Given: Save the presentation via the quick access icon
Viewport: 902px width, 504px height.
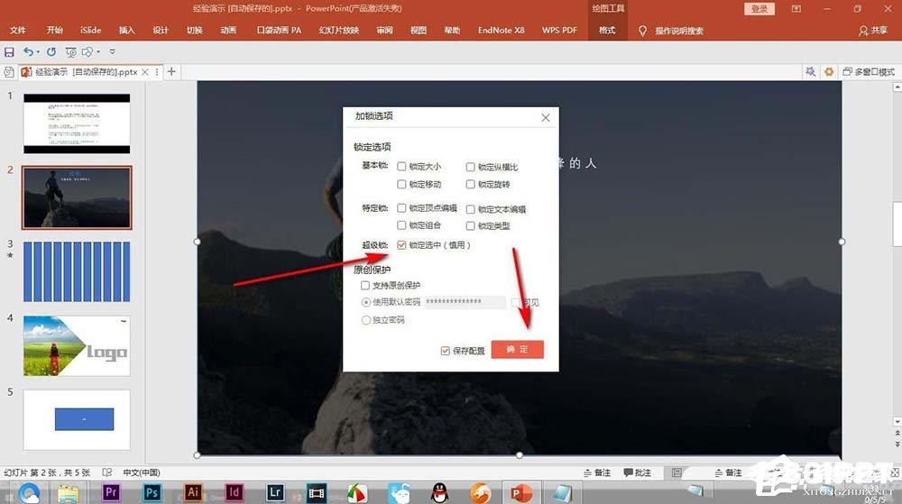Looking at the screenshot, I should tap(9, 51).
